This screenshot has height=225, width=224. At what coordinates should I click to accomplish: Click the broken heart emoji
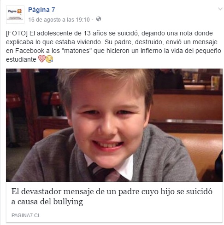point(41,59)
